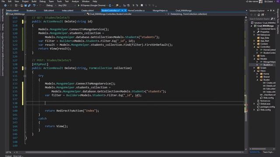
Task: Click the editor zoom level dropdown
Action: (x=10, y=152)
